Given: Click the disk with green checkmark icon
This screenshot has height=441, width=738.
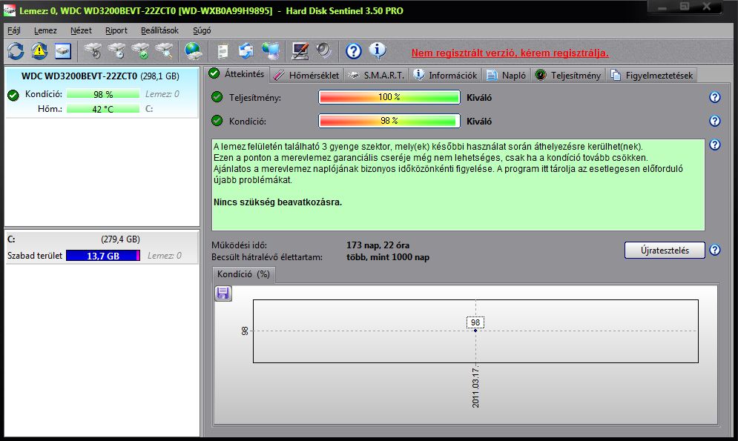Looking at the screenshot, I should [x=140, y=51].
